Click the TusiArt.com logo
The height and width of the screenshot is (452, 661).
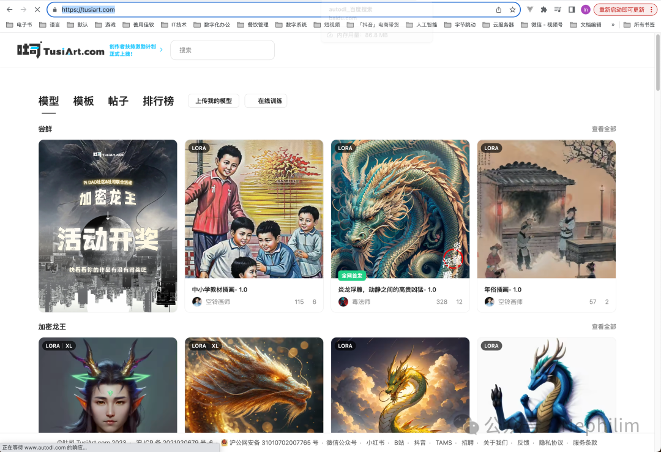[x=61, y=50]
